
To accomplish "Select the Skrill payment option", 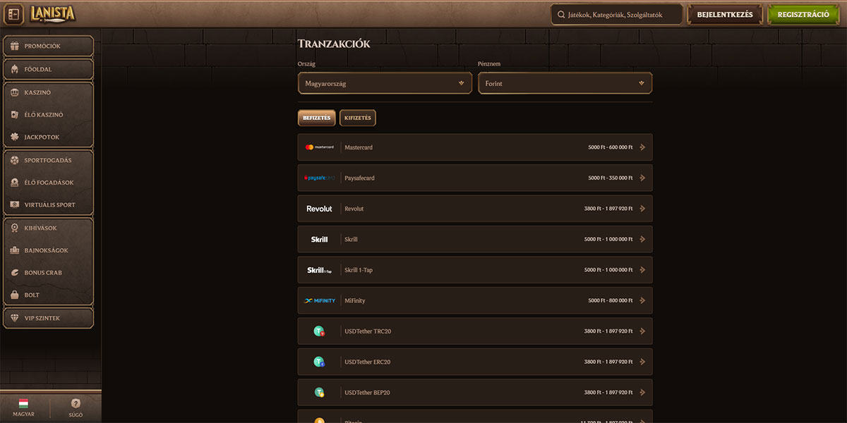I will click(474, 239).
